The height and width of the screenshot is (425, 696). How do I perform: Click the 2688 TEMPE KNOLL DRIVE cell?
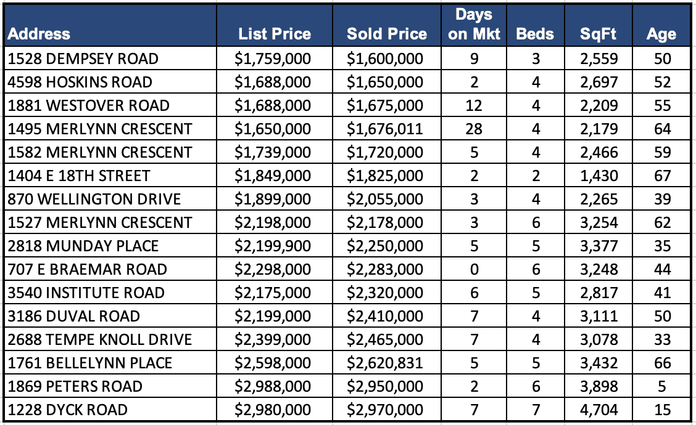tap(100, 340)
